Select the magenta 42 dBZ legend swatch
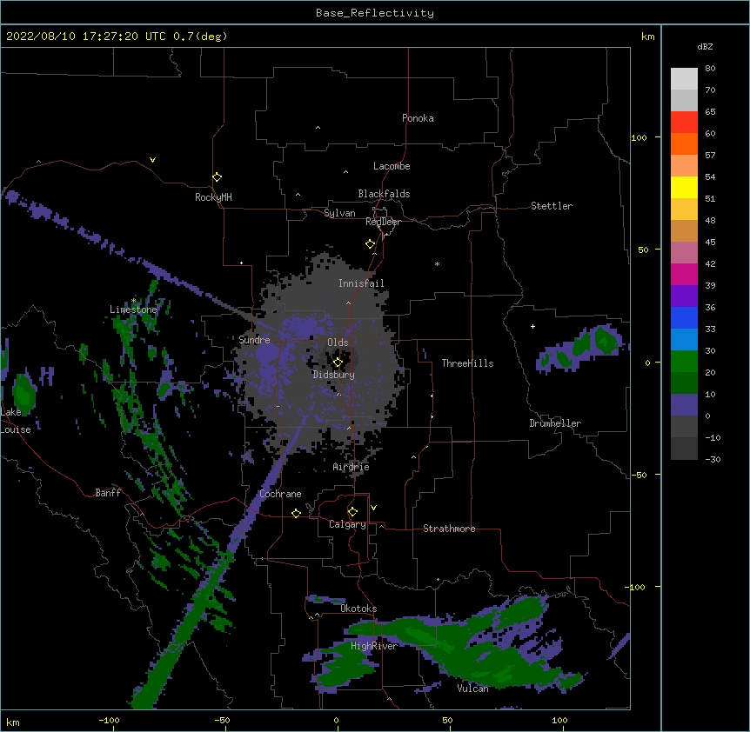The height and width of the screenshot is (732, 750). tap(684, 274)
